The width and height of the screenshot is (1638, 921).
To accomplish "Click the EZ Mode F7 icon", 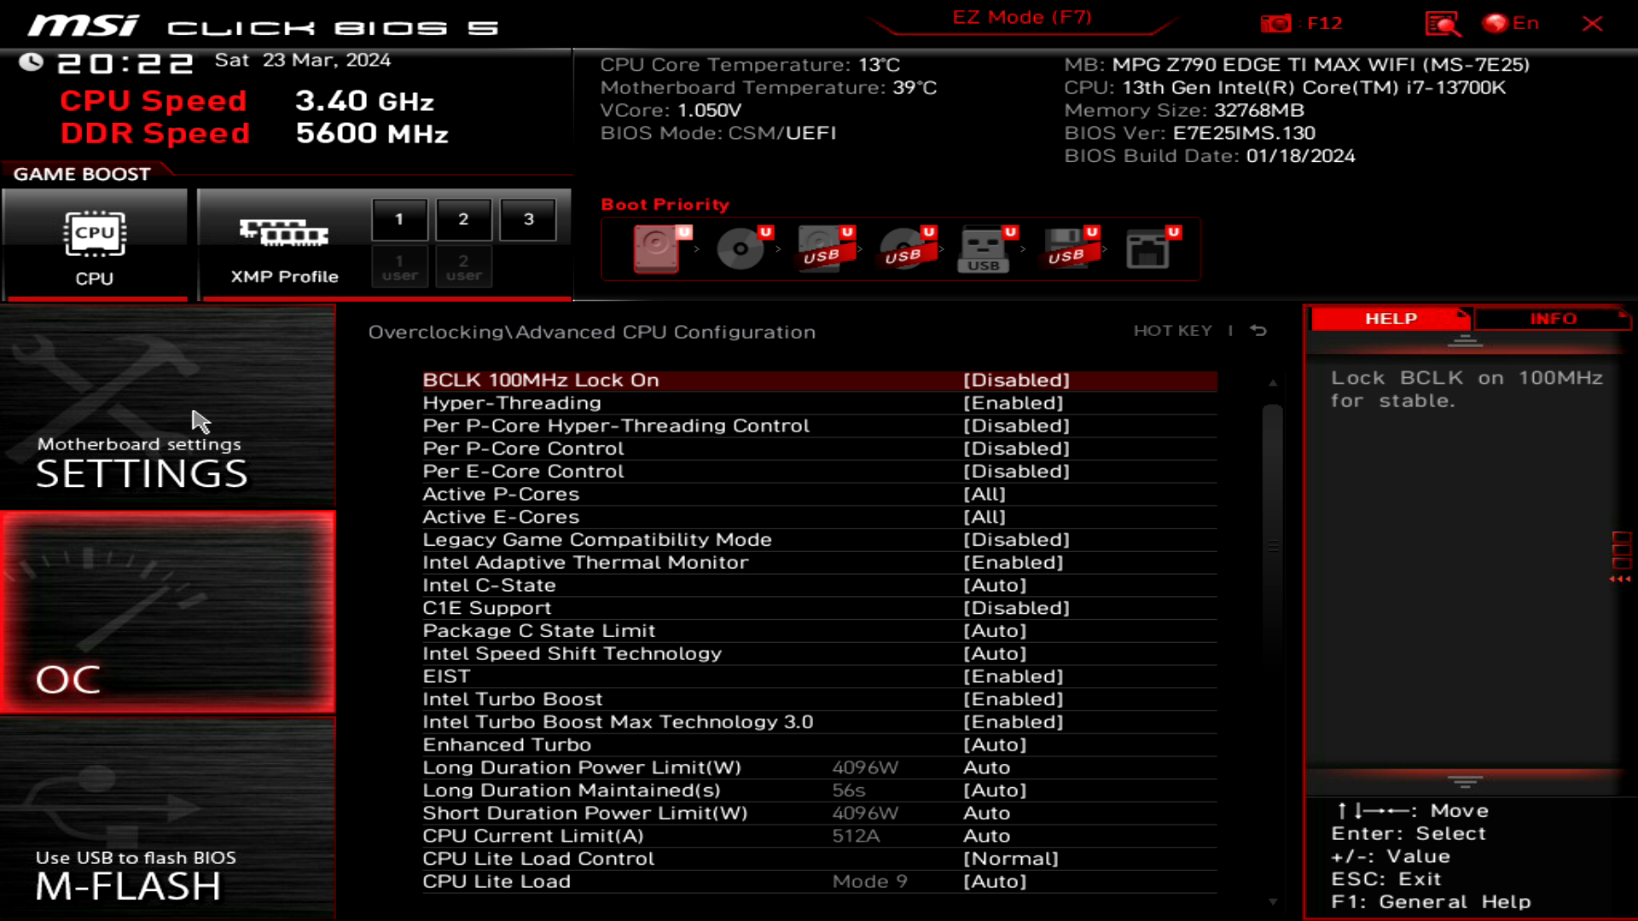I will click(1020, 18).
